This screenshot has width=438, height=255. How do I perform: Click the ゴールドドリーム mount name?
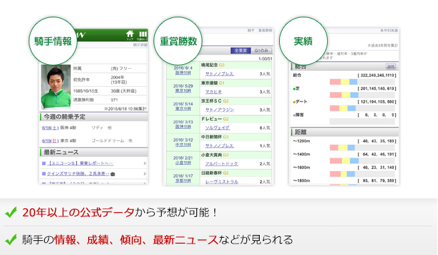[107, 141]
